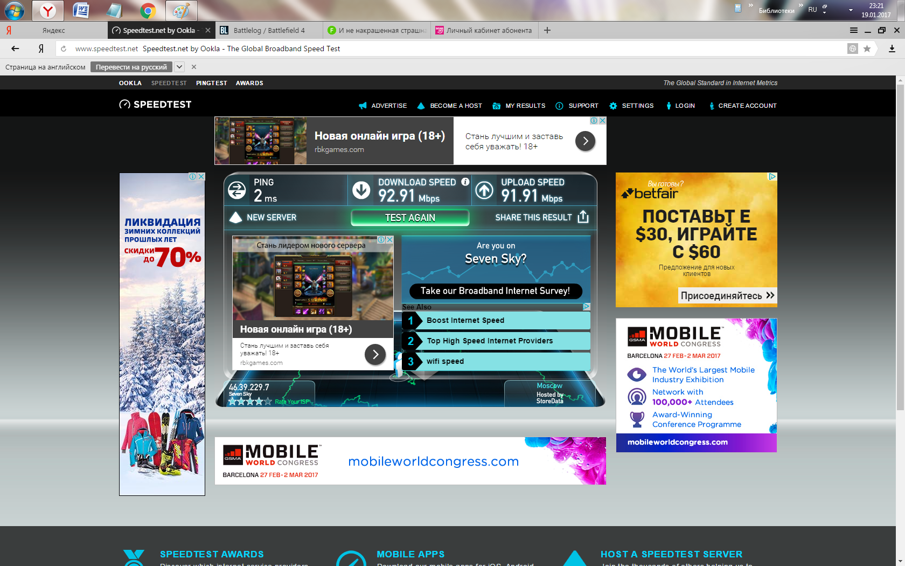Take the Broadband Internet Survey
Image resolution: width=905 pixels, height=566 pixels.
(x=496, y=291)
